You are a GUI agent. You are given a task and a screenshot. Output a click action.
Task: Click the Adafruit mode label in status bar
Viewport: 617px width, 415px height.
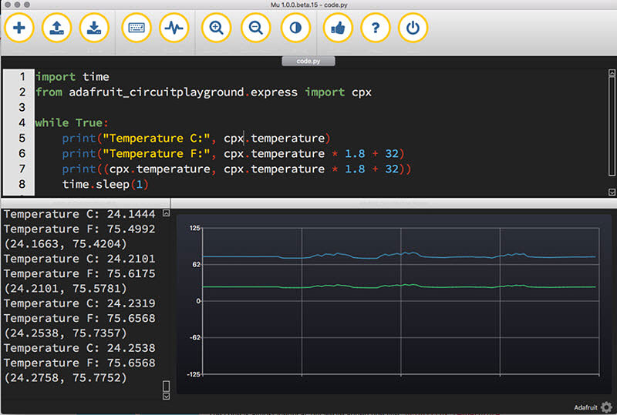click(586, 407)
